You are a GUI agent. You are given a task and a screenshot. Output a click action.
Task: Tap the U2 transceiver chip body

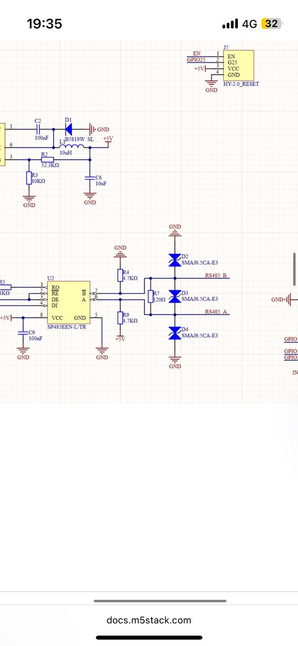tap(68, 301)
